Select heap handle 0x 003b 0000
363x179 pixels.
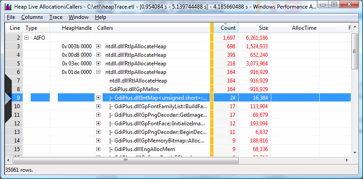pyautogui.click(x=77, y=46)
